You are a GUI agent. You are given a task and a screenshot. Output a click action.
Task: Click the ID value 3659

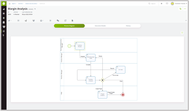coord(9,14)
